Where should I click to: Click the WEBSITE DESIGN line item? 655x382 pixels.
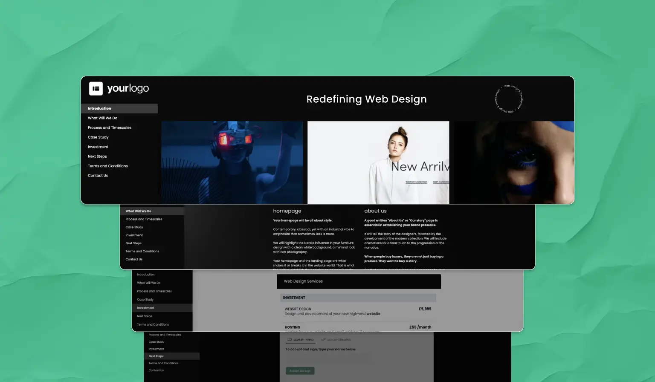click(x=298, y=309)
